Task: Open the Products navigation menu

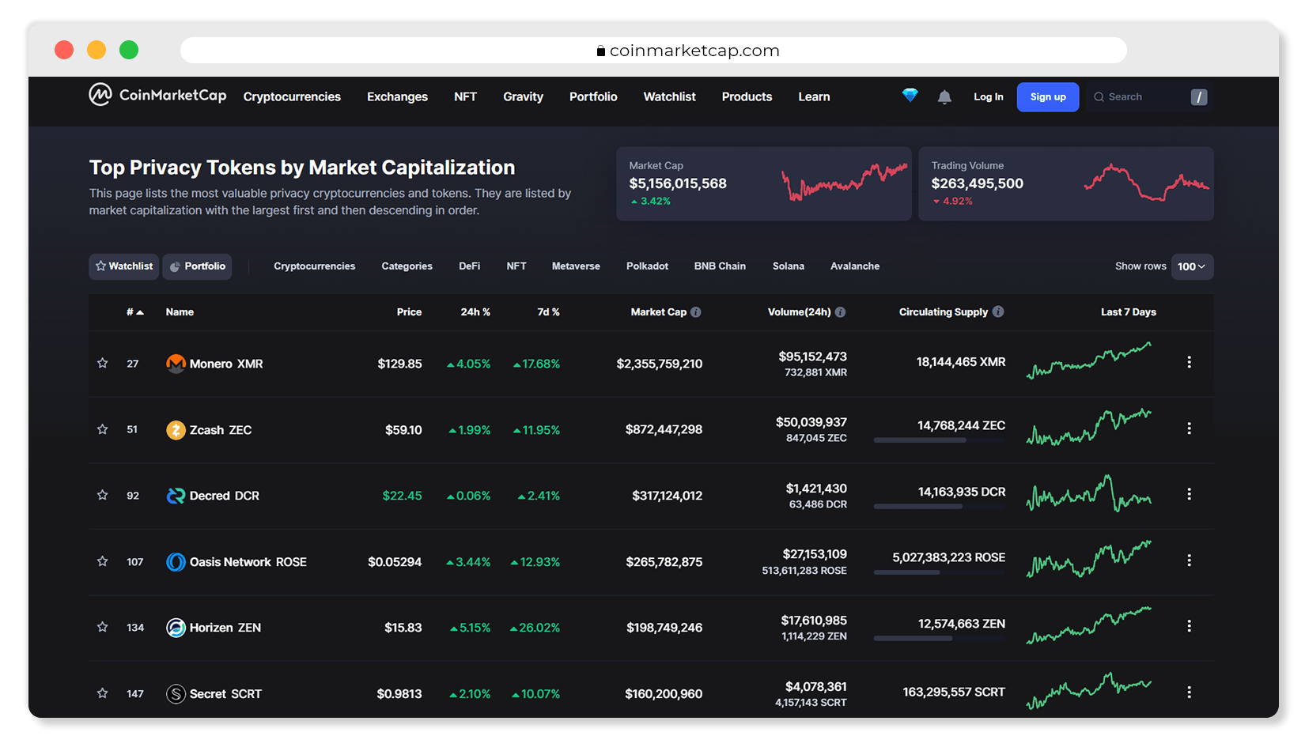Action: coord(747,96)
